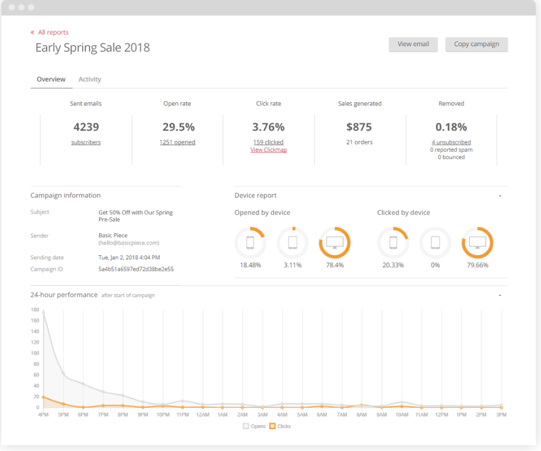Open the 1251 opened link
The height and width of the screenshot is (451, 541).
tap(177, 142)
